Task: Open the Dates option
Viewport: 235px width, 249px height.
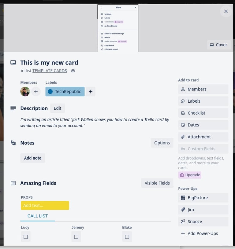Action: (203, 125)
